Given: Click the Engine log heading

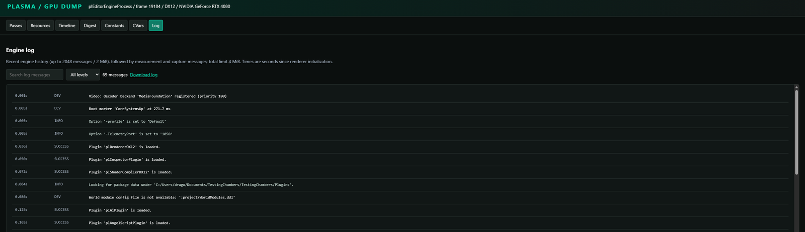Looking at the screenshot, I should 20,50.
